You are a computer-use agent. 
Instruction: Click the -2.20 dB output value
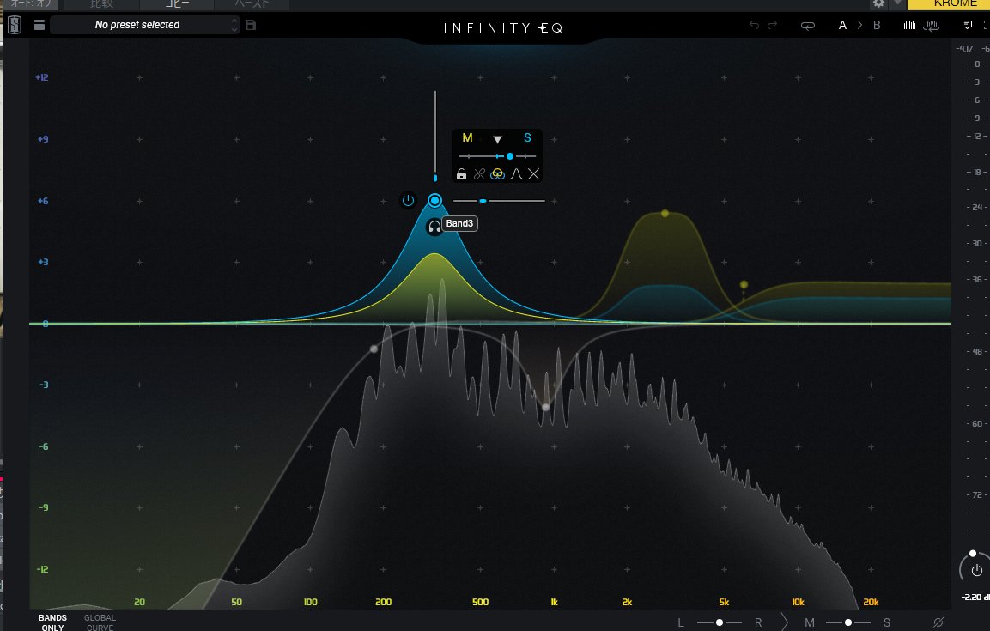pyautogui.click(x=975, y=597)
